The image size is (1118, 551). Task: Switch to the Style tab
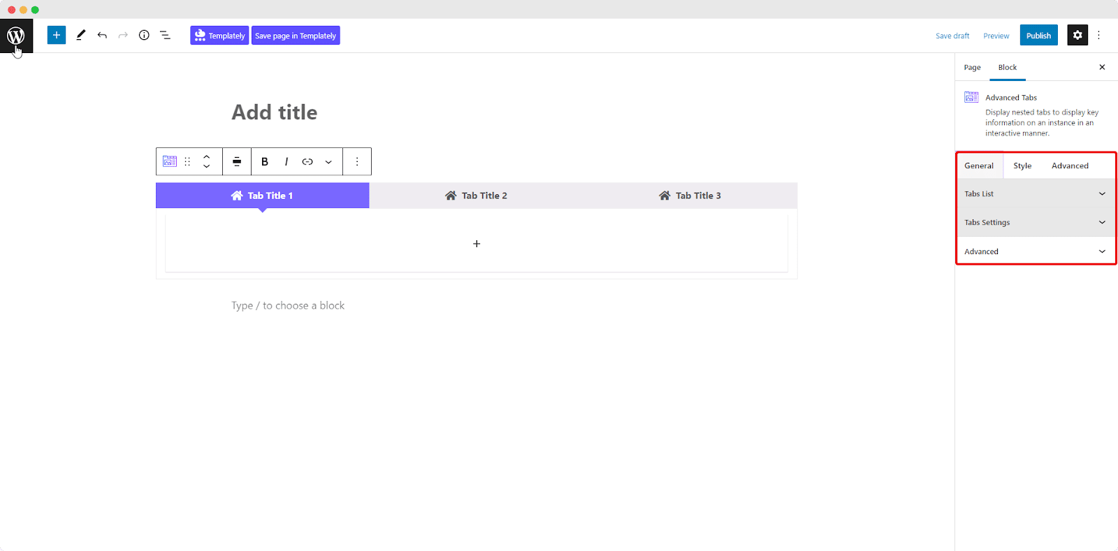coord(1022,166)
